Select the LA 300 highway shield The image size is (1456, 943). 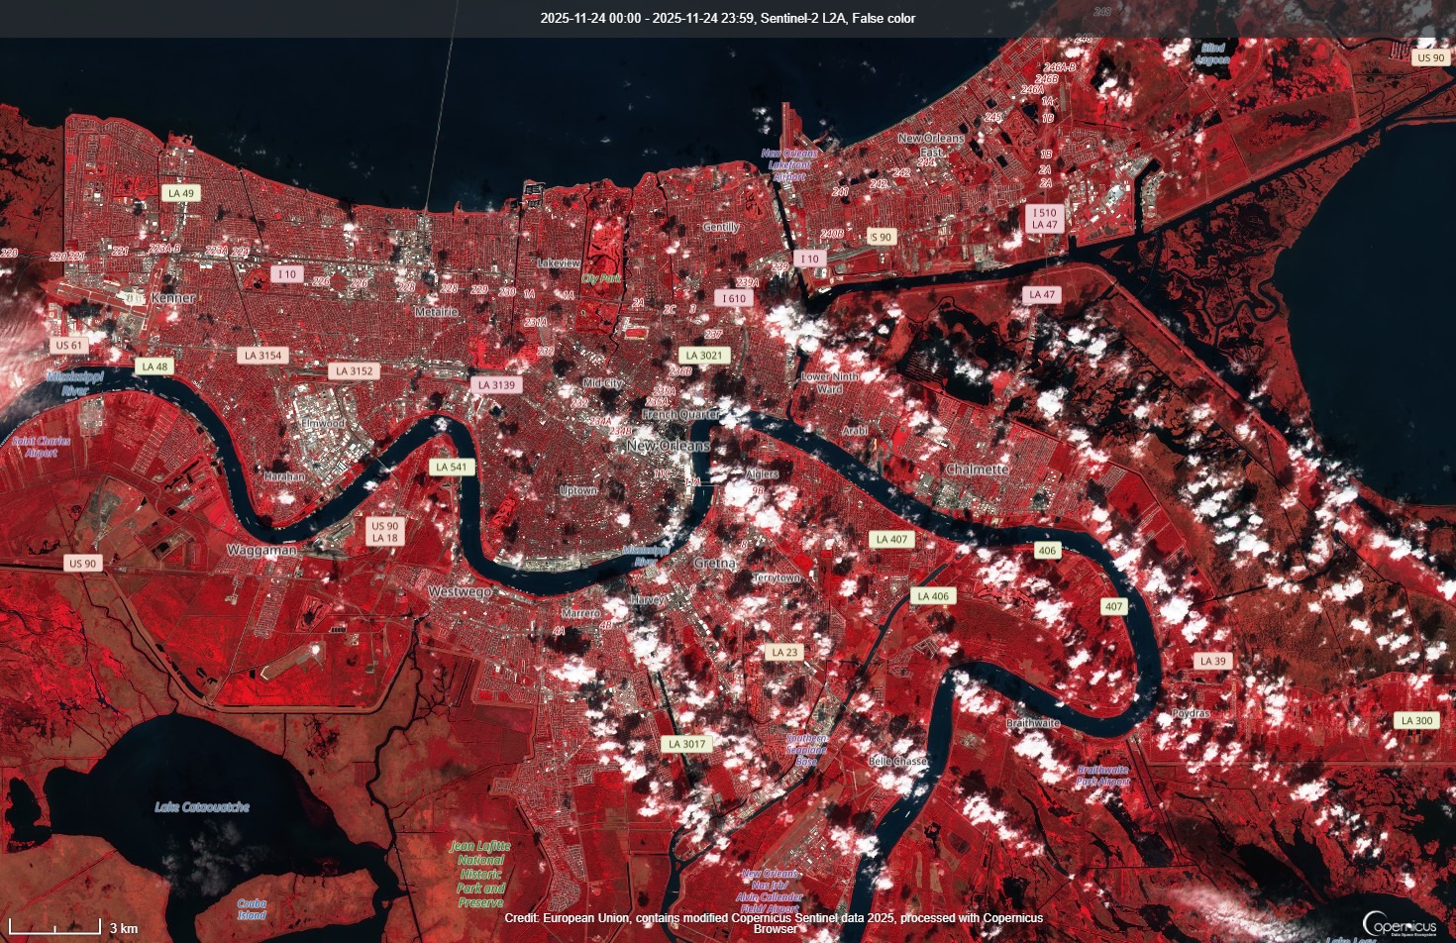(x=1416, y=720)
